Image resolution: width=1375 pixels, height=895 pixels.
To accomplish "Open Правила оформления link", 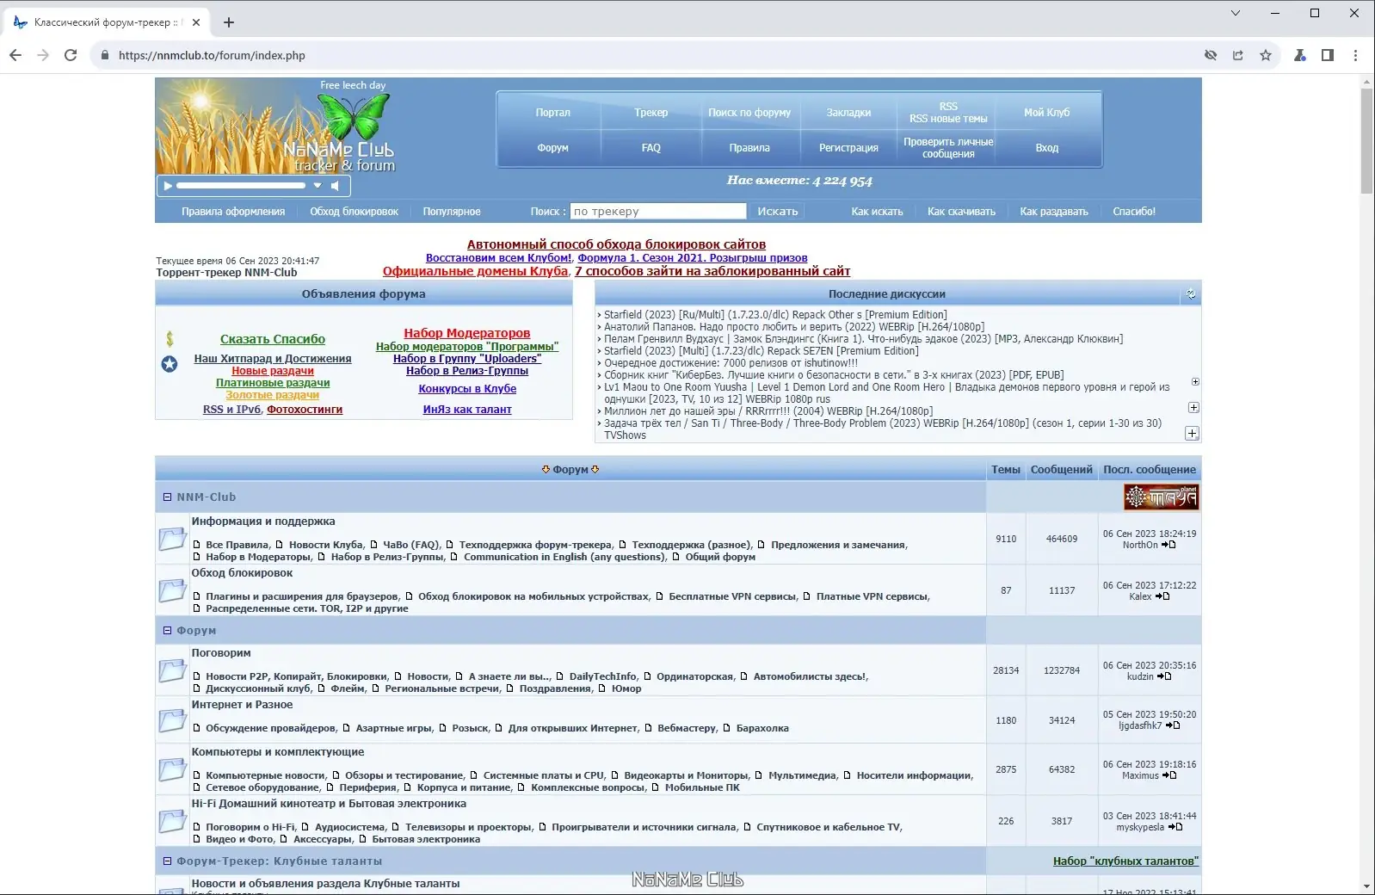I will (x=233, y=212).
